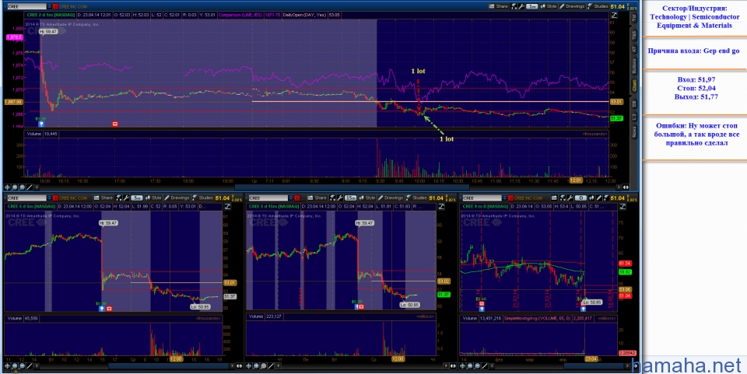Click the red clipboard link icon in top chart header

(55, 7)
